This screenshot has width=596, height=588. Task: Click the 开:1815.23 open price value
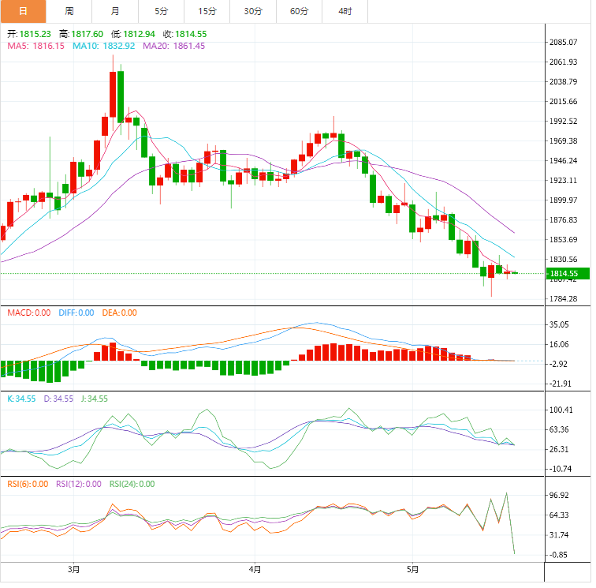29,34
